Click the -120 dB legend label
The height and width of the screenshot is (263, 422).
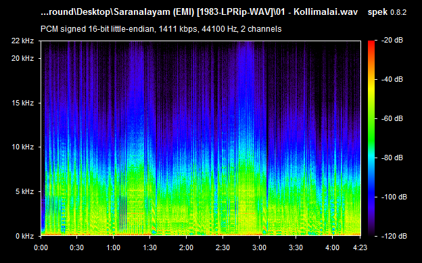click(394, 236)
